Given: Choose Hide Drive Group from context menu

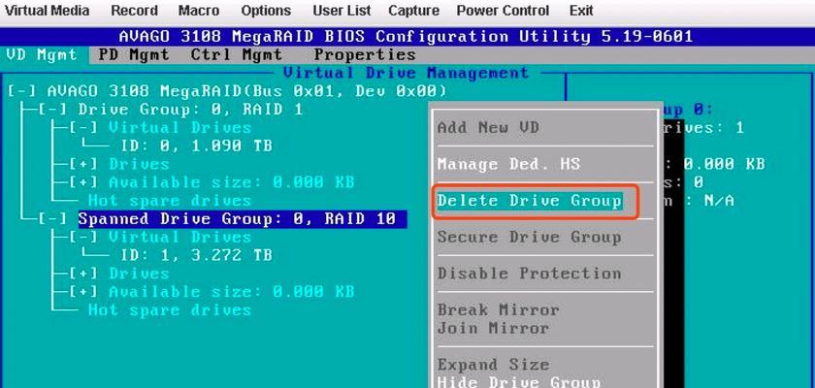Looking at the screenshot, I should pyautogui.click(x=519, y=382).
